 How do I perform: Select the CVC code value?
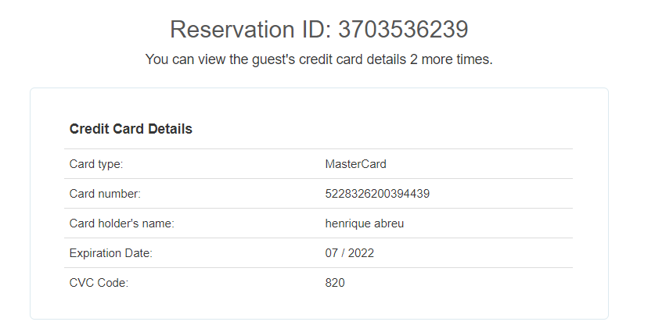tap(335, 283)
